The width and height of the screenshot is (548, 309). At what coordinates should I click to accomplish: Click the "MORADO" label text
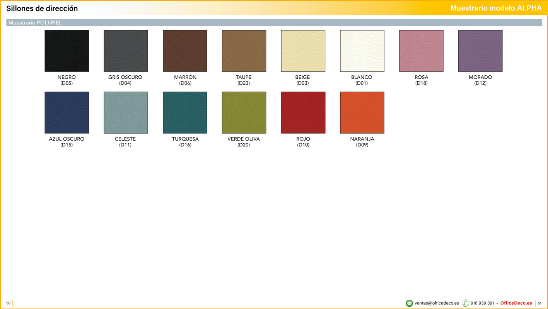click(480, 77)
